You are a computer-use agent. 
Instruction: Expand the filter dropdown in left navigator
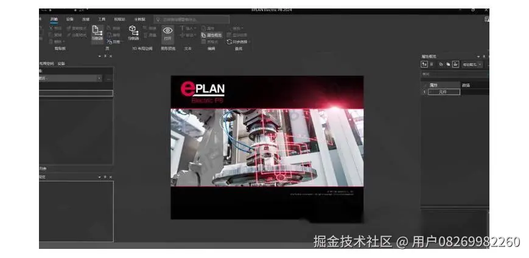[99, 78]
